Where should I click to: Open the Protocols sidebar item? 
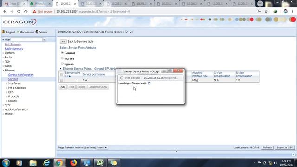(13, 96)
